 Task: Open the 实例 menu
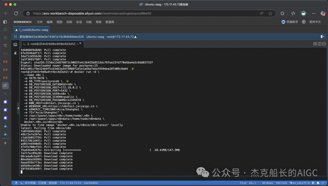pos(69,22)
